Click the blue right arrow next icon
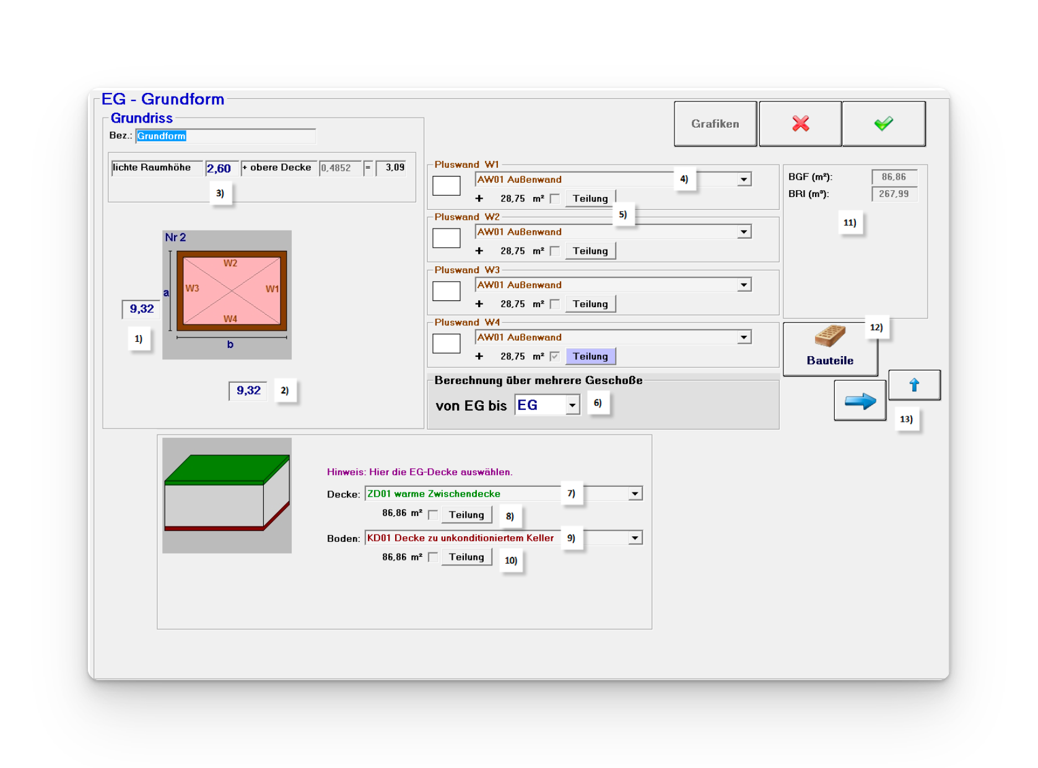 click(860, 401)
